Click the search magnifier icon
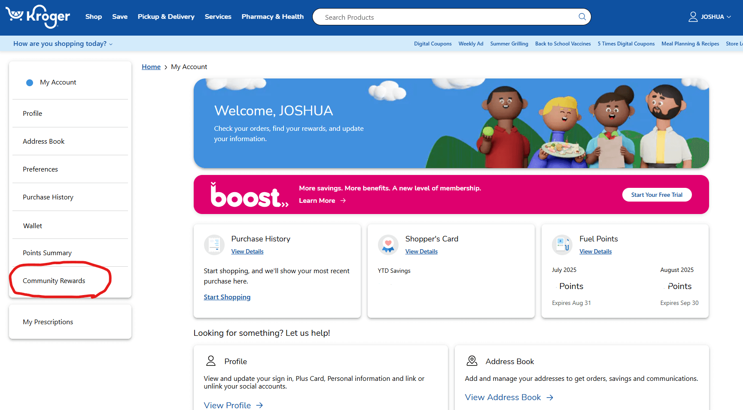Screen dimensions: 743x410 582,17
